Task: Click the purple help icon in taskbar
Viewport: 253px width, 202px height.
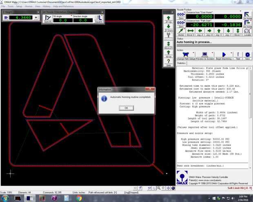Action: pos(54,198)
